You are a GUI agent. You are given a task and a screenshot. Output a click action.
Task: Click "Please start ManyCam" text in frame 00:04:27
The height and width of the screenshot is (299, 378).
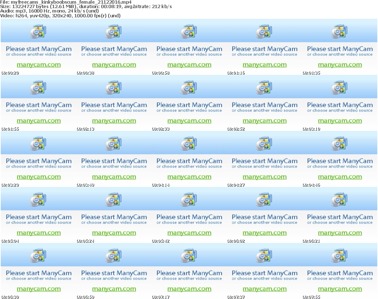[x=264, y=161]
